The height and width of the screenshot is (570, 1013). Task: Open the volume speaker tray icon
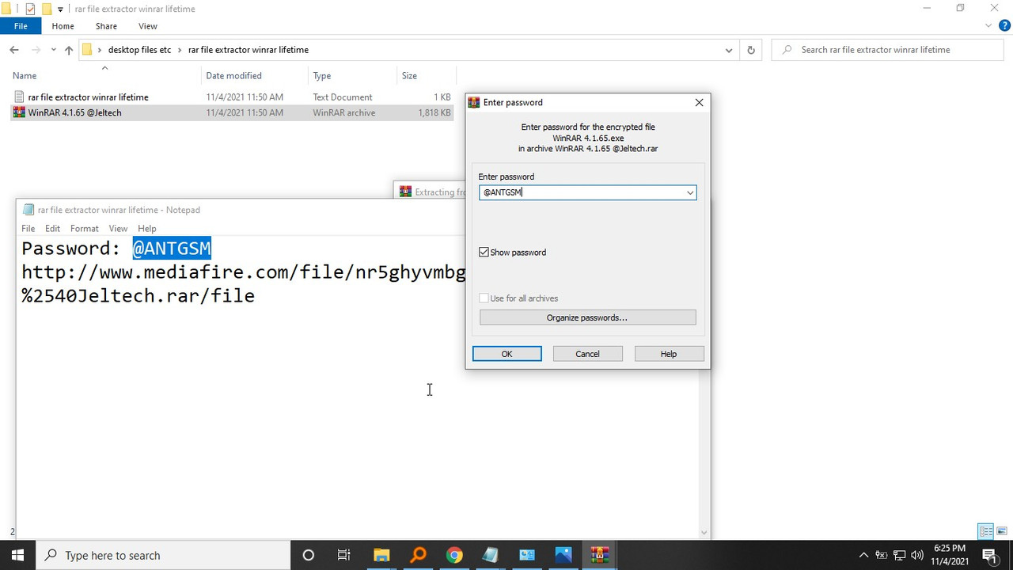pos(918,555)
